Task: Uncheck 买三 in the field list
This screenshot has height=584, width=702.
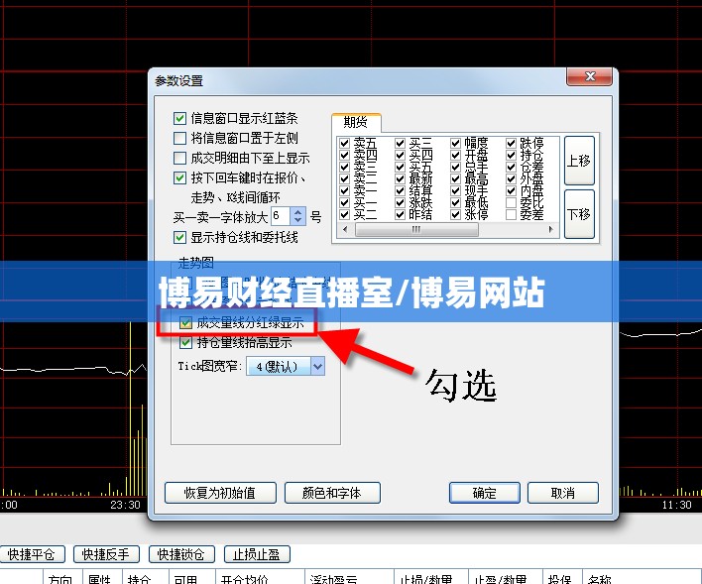Action: (x=400, y=144)
